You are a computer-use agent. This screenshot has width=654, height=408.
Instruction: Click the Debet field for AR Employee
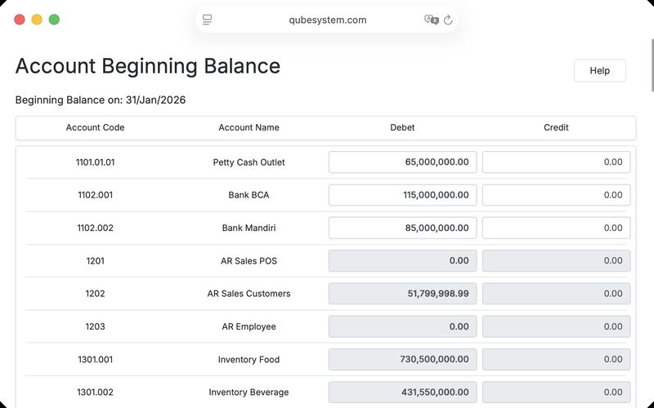tap(402, 326)
